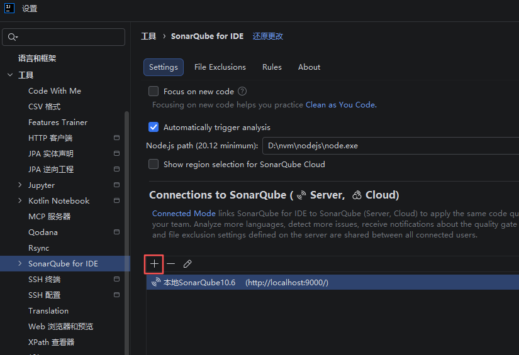Switch to the Settings tab
Viewport: 519px width, 355px height.
164,67
